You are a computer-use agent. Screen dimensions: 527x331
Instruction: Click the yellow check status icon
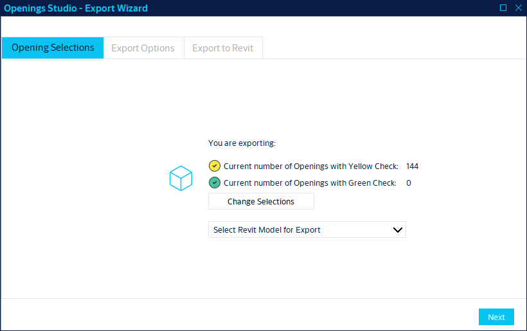pos(215,166)
